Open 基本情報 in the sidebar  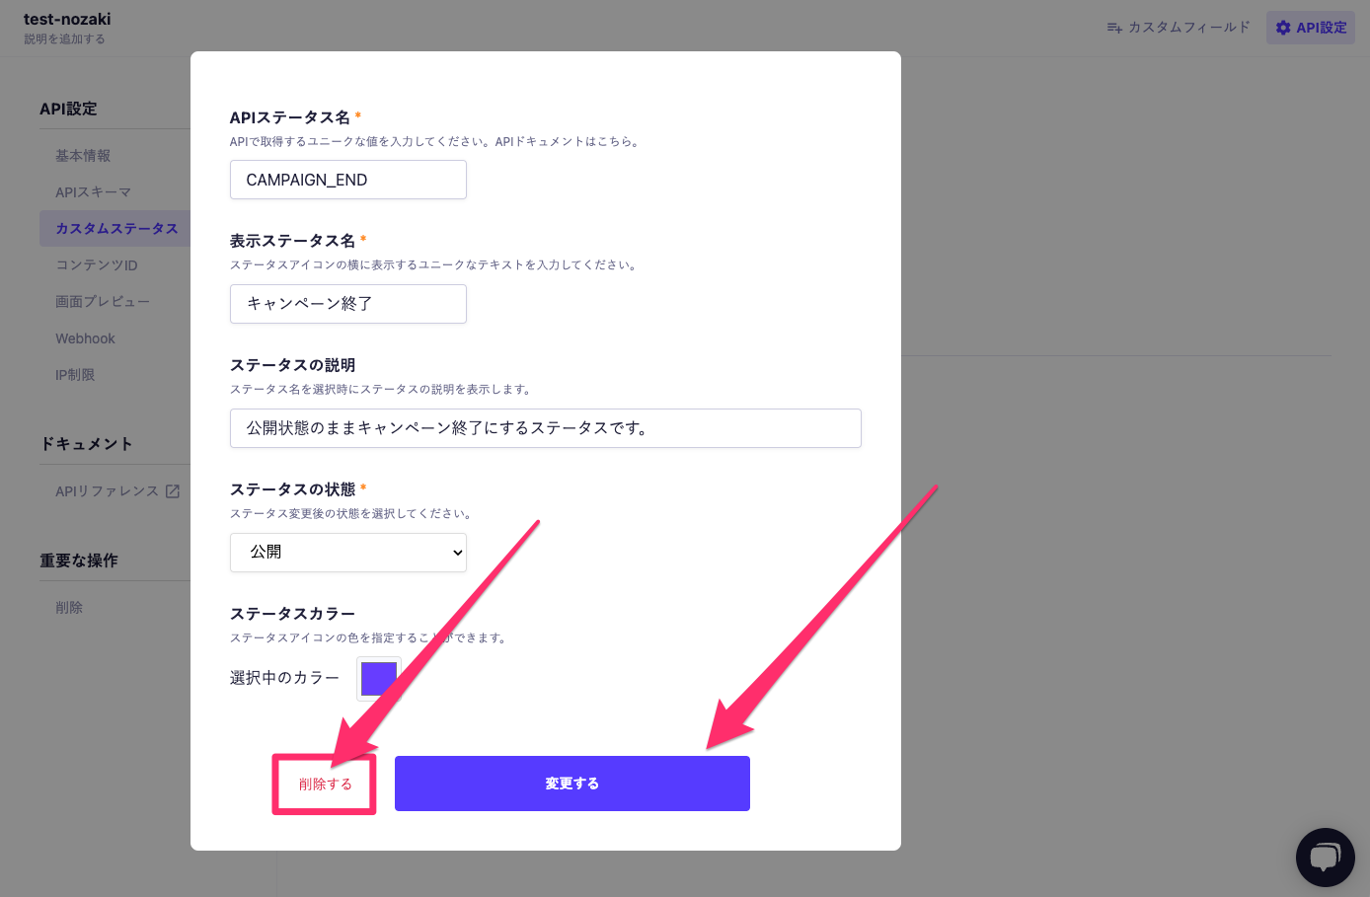coord(83,156)
